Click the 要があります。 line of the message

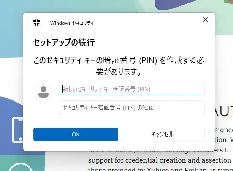pyautogui.click(x=118, y=71)
